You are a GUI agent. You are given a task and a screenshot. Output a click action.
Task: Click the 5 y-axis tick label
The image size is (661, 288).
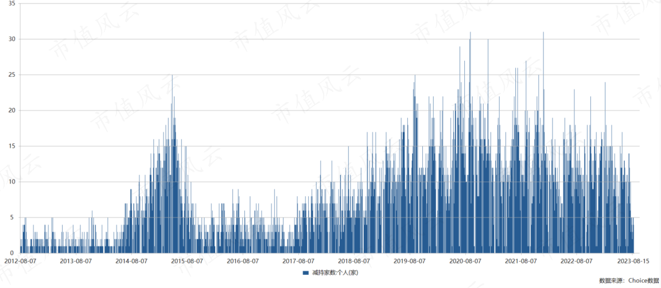coord(14,217)
